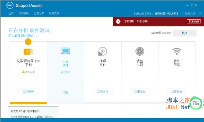Screen dimensions: 204x122
Task: Click the settings gear icon
Action: point(201,13)
